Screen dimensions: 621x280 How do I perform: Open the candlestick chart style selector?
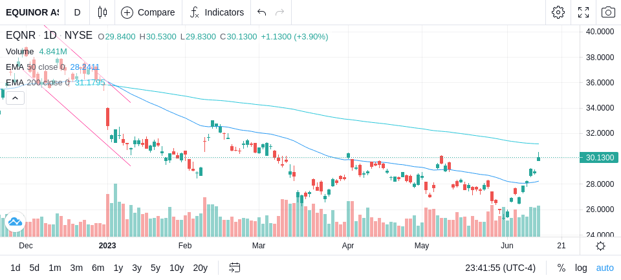[102, 12]
